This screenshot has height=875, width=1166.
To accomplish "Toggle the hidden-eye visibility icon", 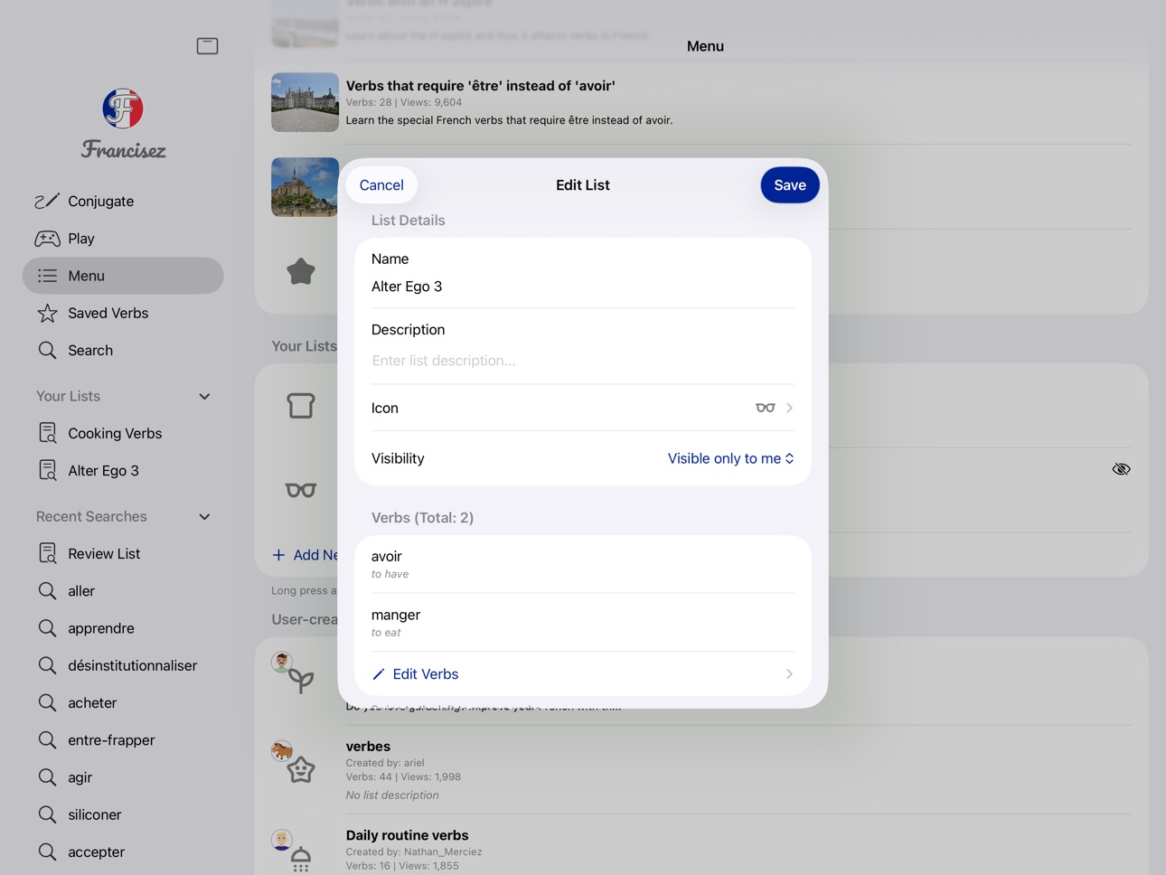I will 1121,469.
